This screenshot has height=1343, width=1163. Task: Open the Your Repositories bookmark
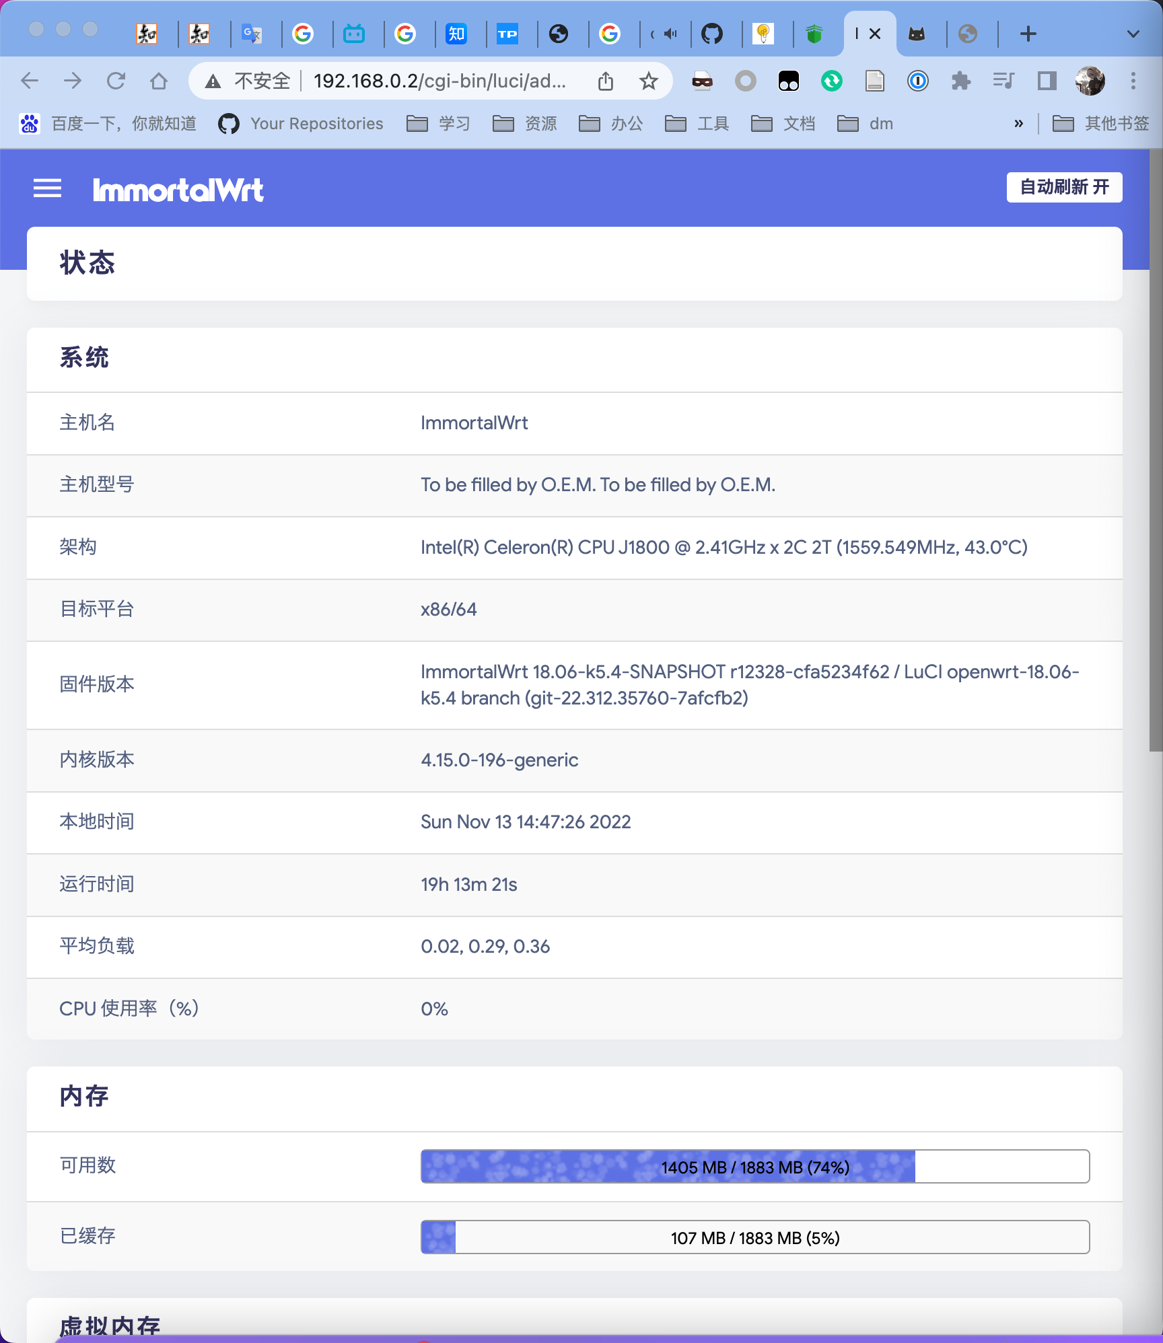[x=300, y=123]
